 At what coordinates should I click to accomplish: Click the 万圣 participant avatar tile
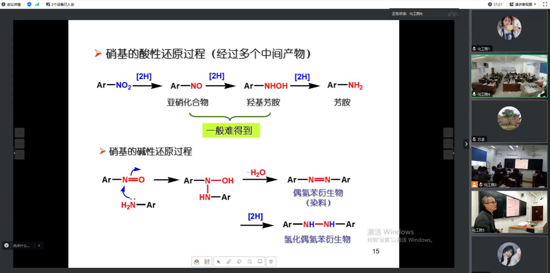click(509, 121)
